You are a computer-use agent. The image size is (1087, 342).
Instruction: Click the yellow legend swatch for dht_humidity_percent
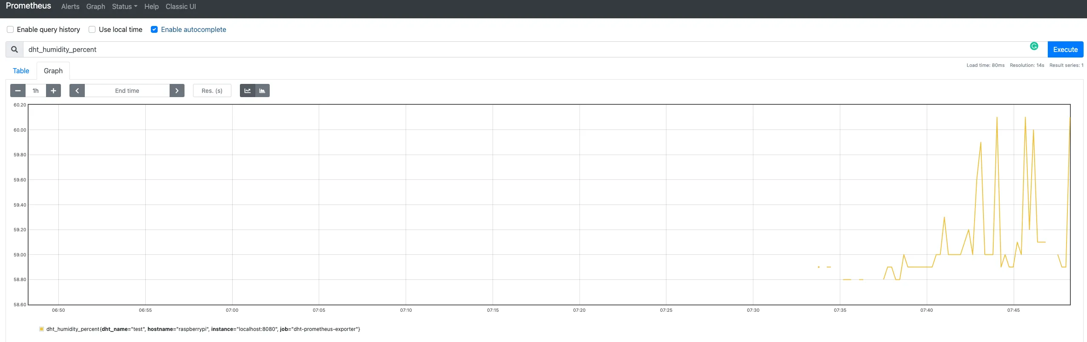pyautogui.click(x=42, y=329)
